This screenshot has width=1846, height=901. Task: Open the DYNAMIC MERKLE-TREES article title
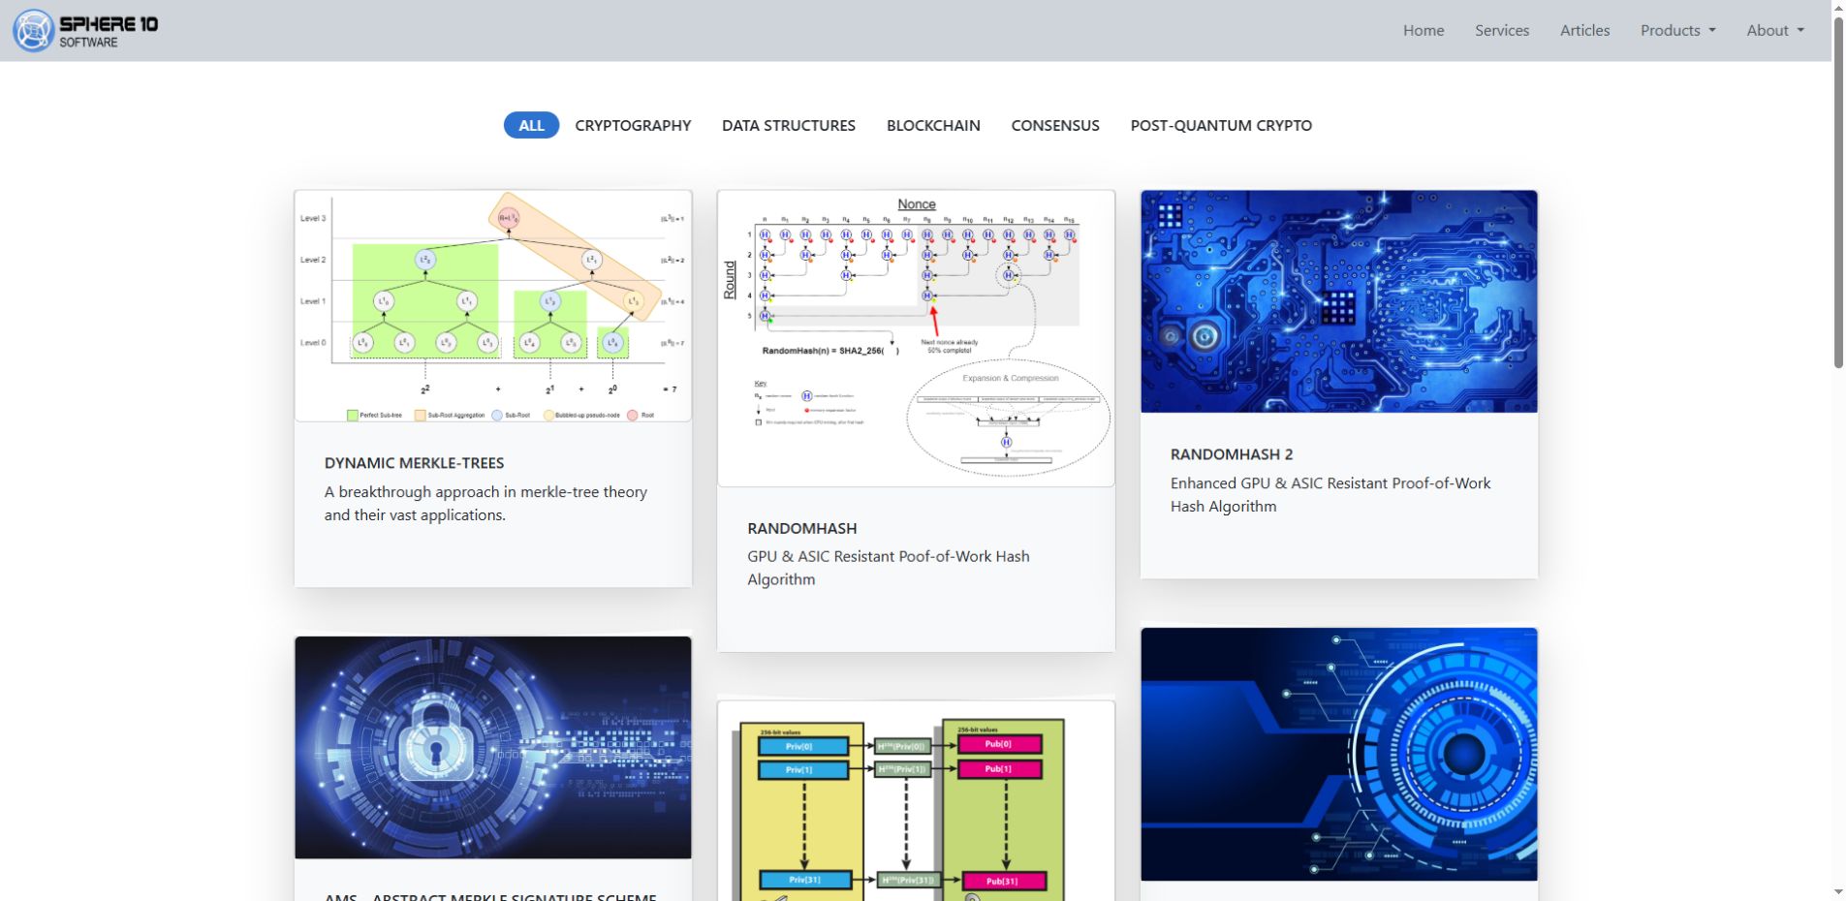pos(414,463)
